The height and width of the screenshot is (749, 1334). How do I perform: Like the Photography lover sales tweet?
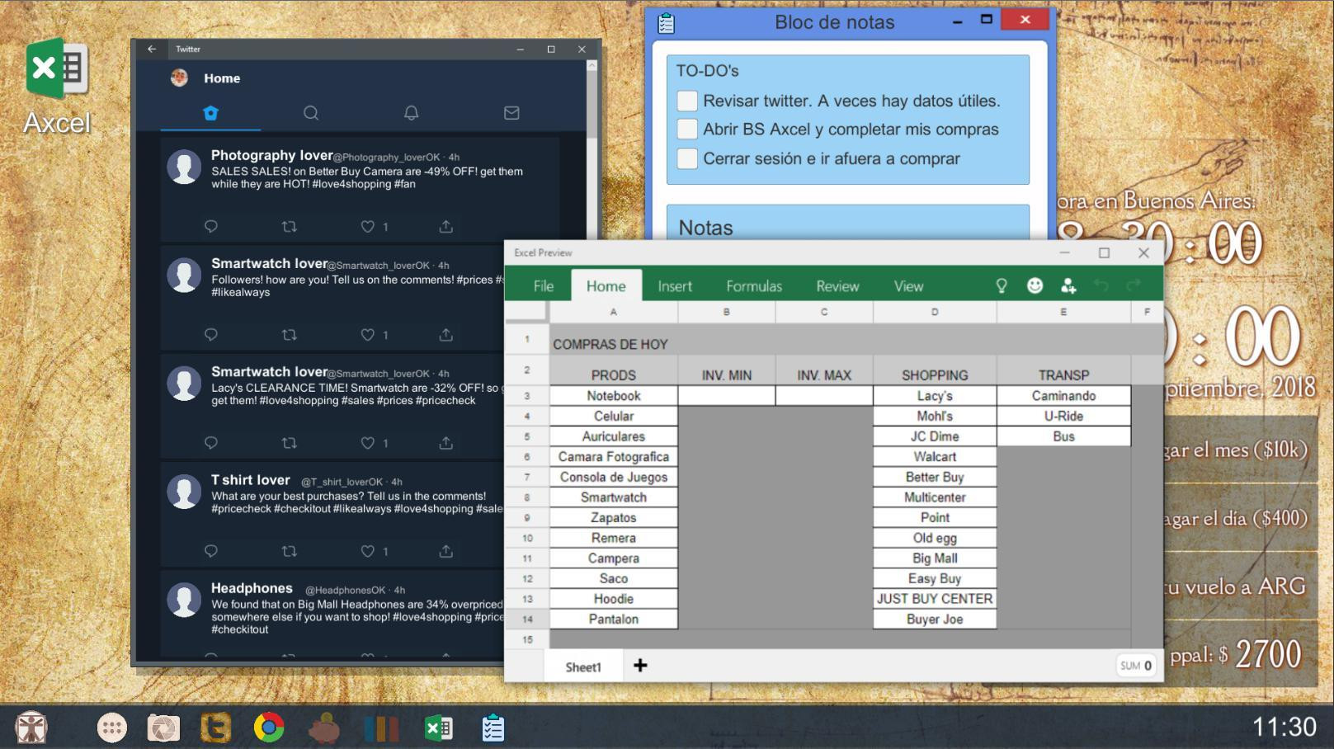pos(368,226)
